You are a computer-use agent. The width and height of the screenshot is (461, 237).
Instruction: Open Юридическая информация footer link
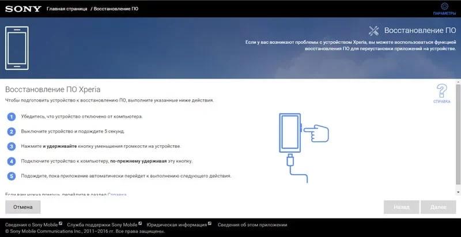177,225
